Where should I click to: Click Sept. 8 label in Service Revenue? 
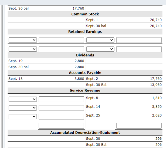pos(92,98)
